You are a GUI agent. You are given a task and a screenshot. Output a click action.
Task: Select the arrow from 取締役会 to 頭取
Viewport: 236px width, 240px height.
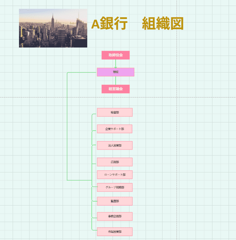(x=116, y=64)
